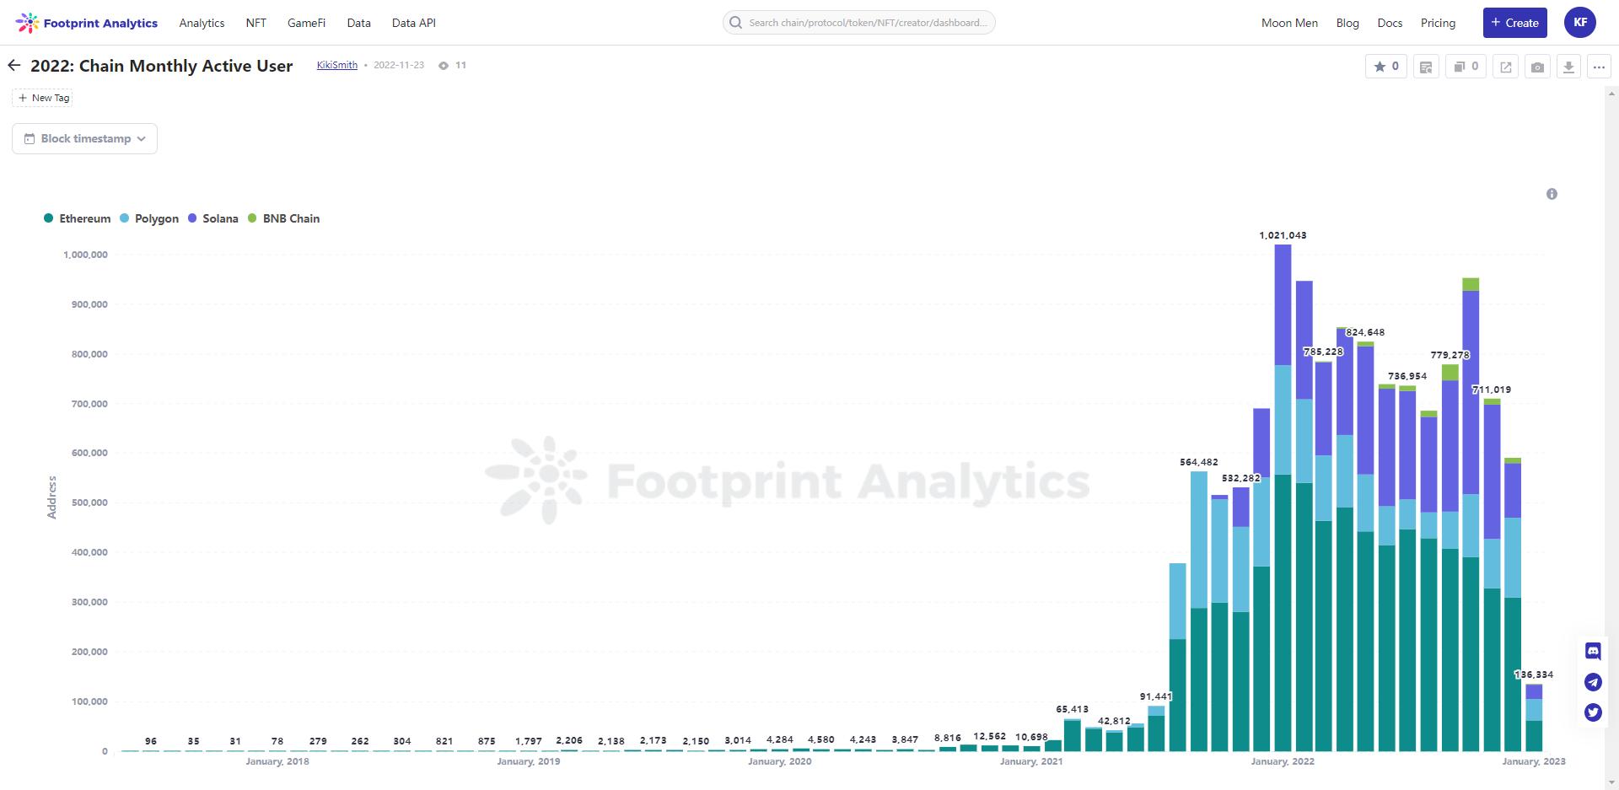Open the Discord community icon
Viewport: 1619px width, 790px height.
tap(1593, 651)
